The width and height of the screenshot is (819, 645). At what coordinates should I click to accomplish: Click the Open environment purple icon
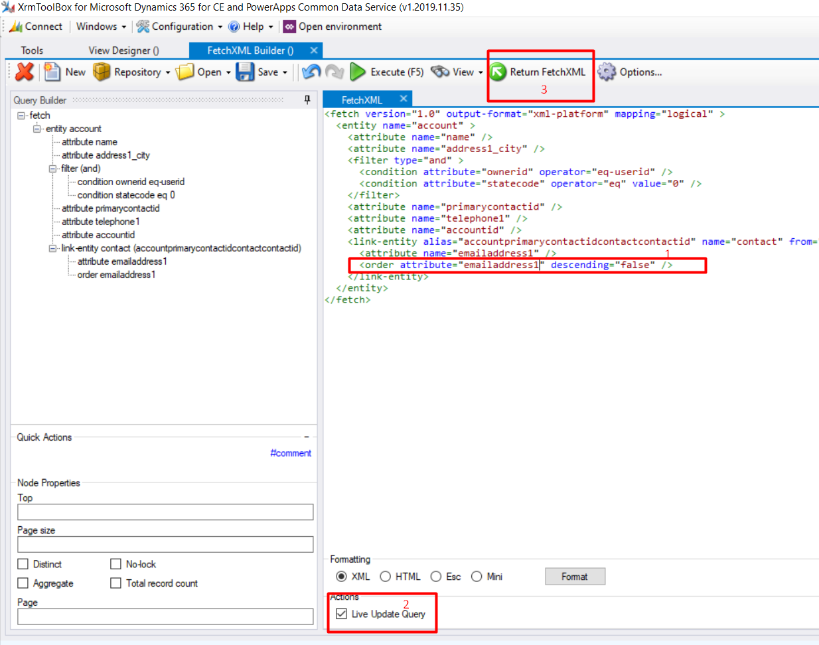pos(289,27)
